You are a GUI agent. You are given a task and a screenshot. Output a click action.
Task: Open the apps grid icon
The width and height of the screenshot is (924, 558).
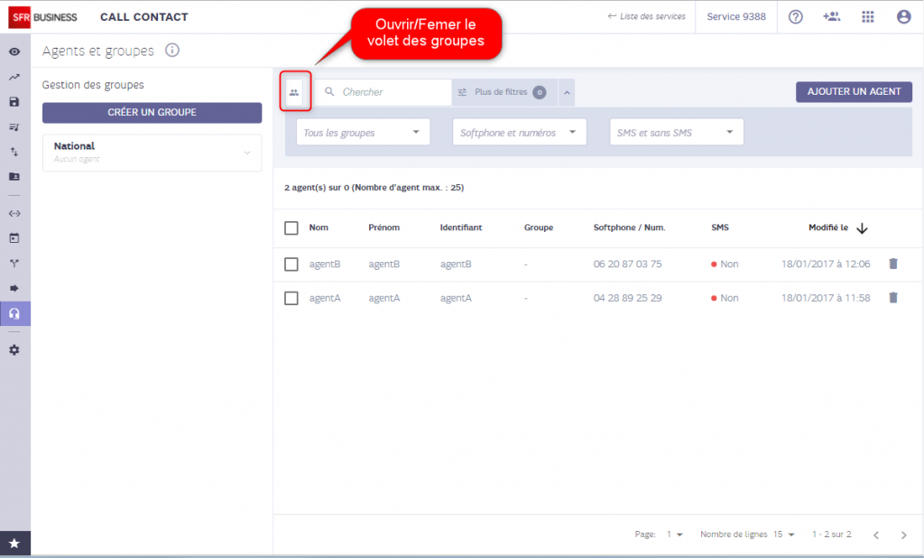(867, 17)
